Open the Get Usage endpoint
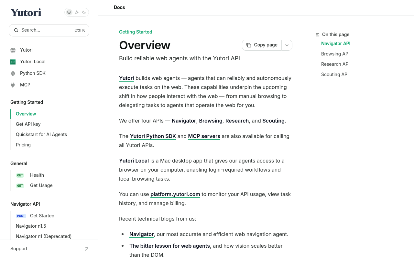The width and height of the screenshot is (414, 258). (41, 185)
